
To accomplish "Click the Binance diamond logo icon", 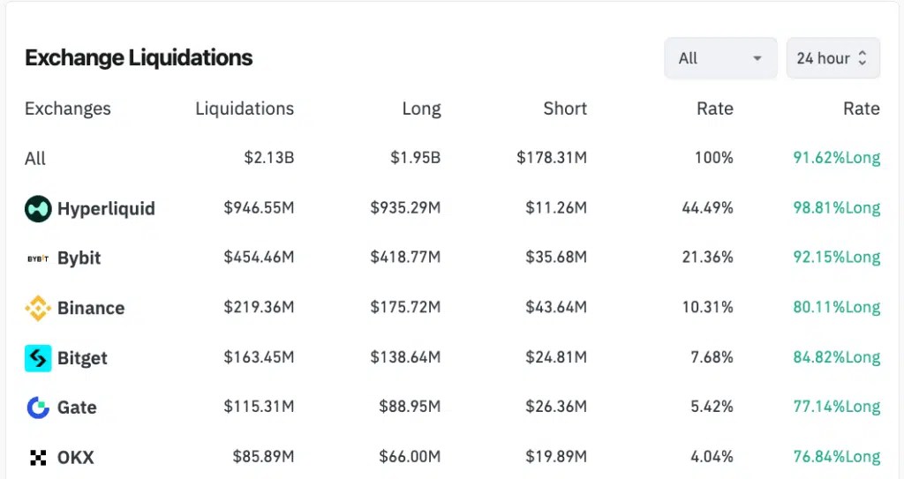I will click(38, 308).
